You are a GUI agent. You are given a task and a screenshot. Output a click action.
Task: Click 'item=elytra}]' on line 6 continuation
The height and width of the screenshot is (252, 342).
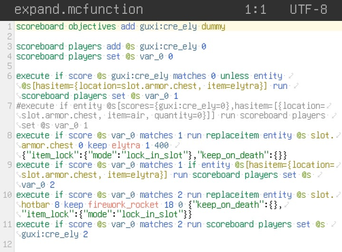(237, 86)
